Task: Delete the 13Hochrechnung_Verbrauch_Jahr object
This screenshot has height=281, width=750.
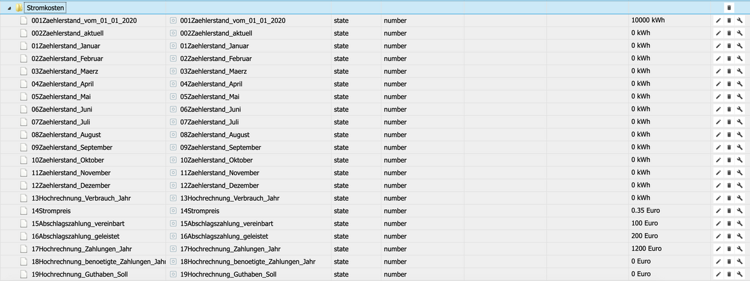Action: [729, 198]
